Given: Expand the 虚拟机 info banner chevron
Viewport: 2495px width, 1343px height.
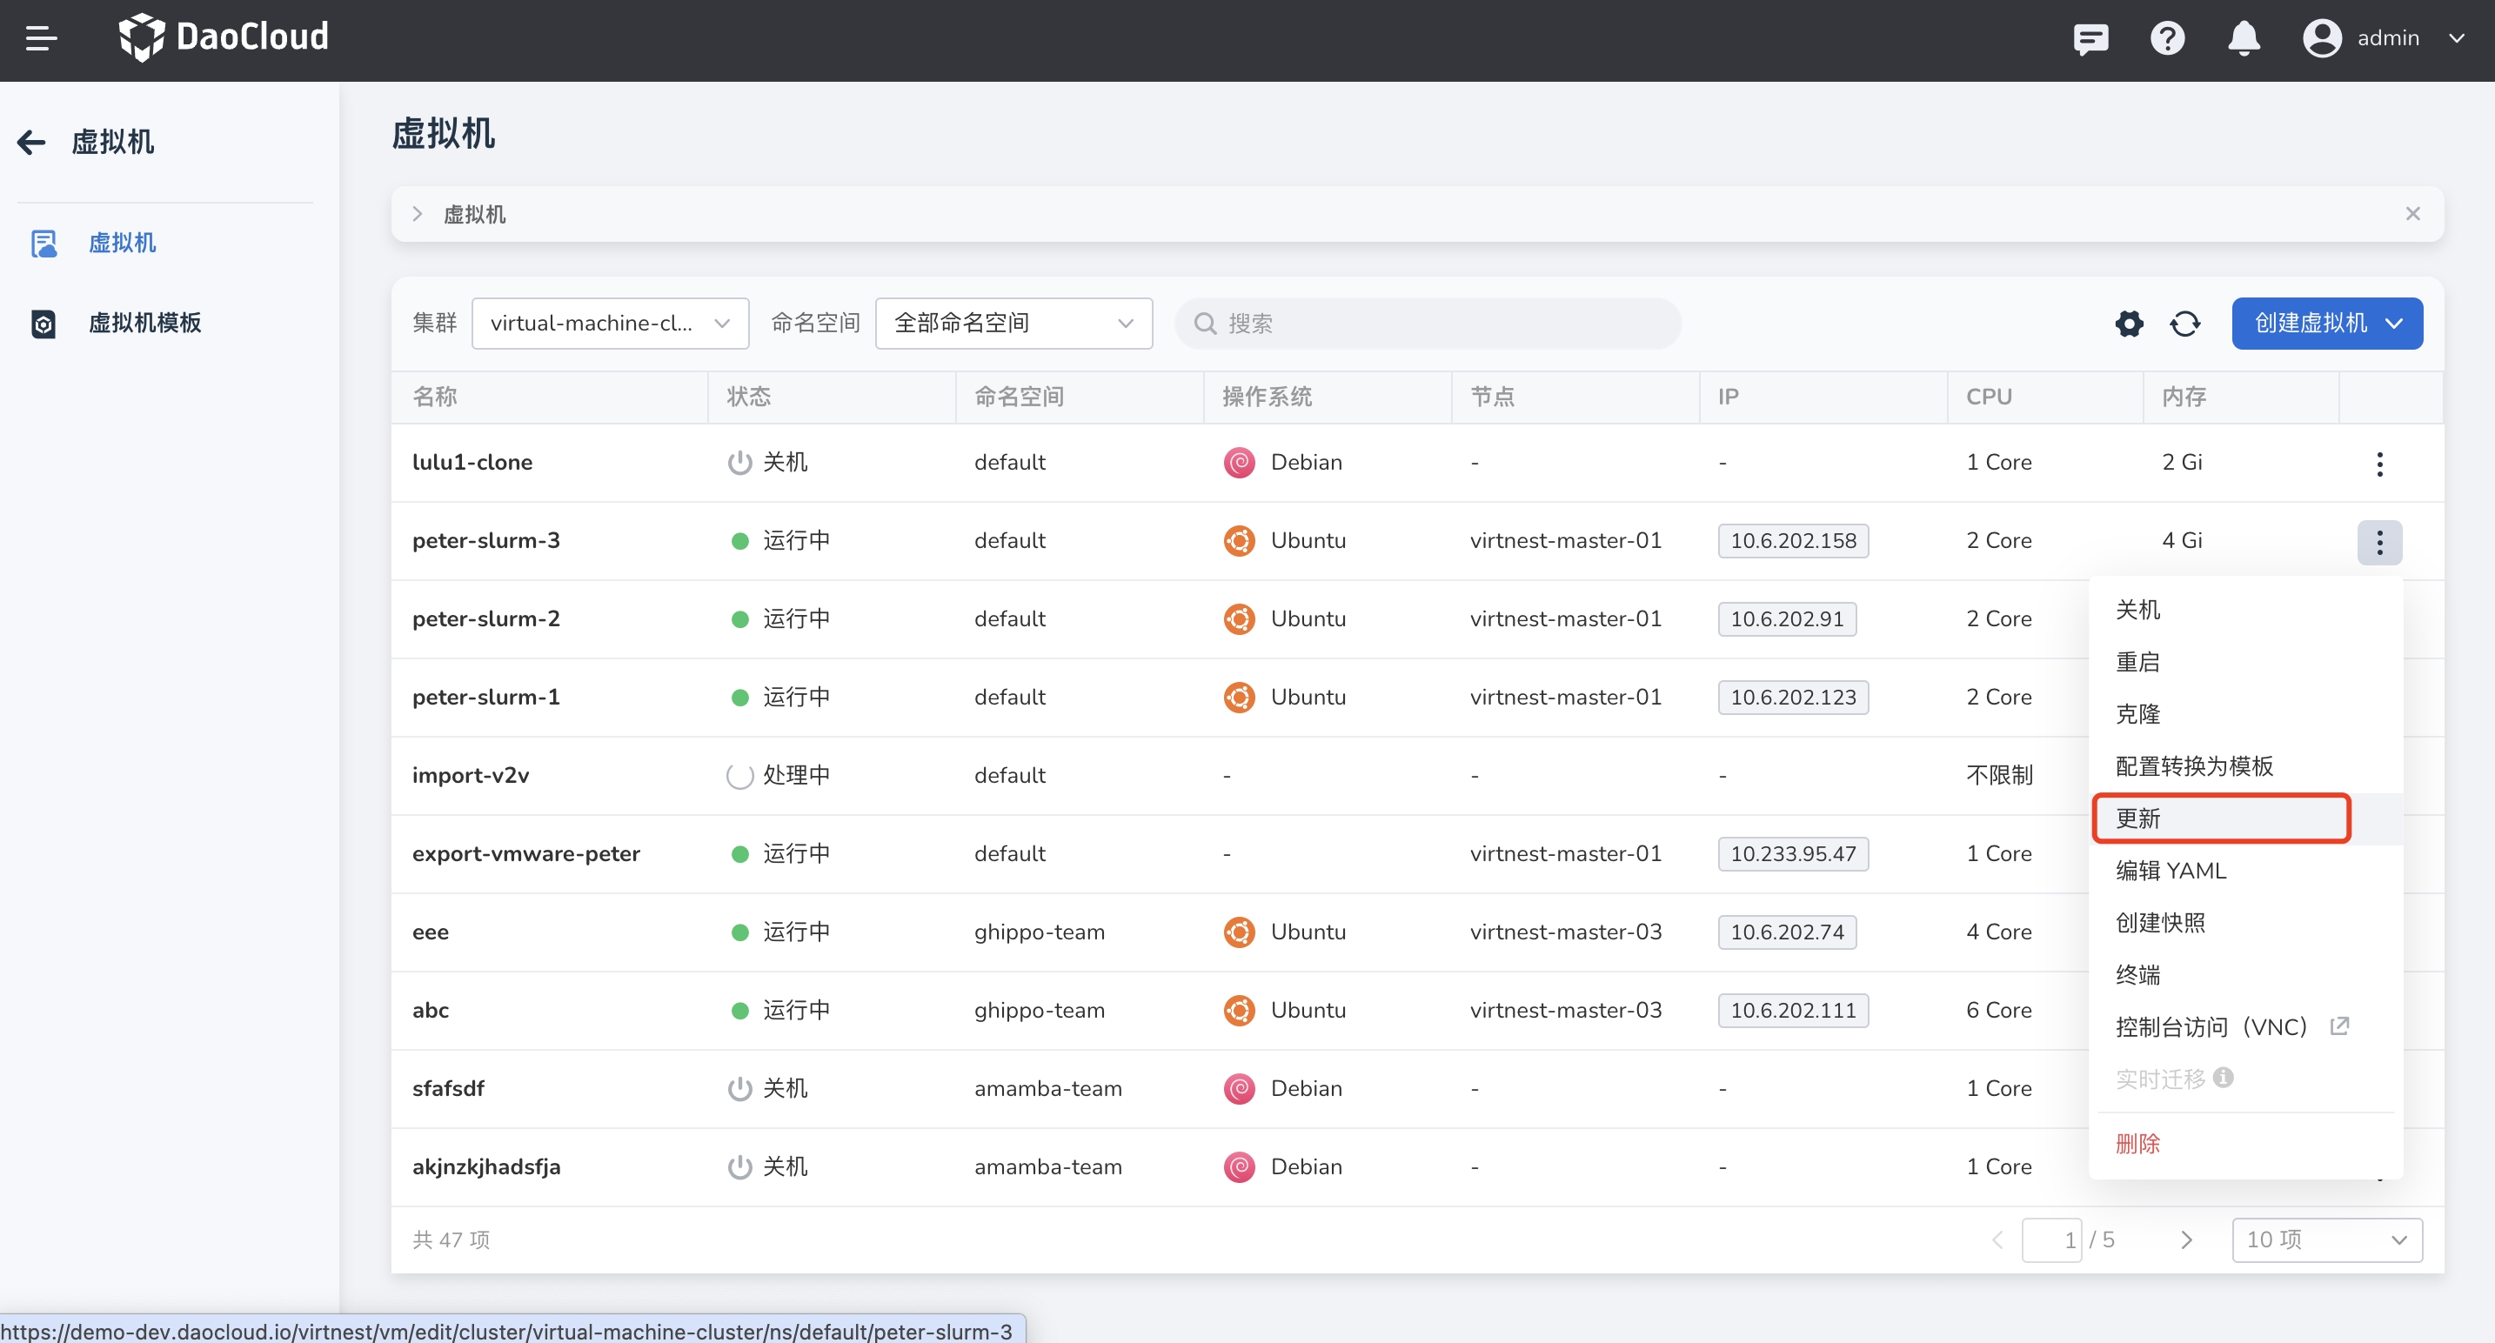Looking at the screenshot, I should 418,214.
